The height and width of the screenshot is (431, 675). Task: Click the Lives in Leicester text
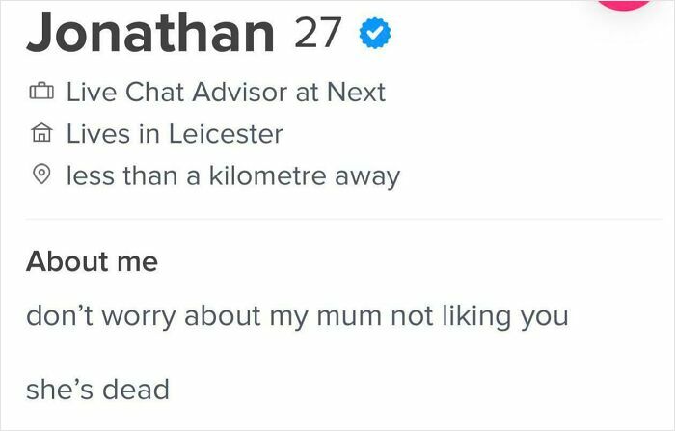(x=175, y=134)
